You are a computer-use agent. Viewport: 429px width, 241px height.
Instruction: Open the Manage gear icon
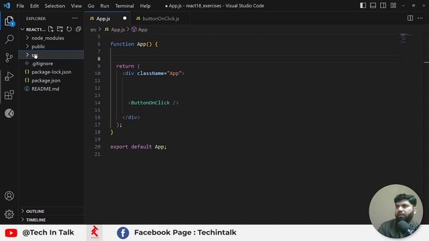click(x=9, y=214)
